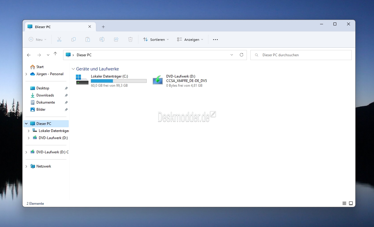Viewport: 374px width, 227px height.
Task: Click the Delete trash can icon
Action: 130,39
